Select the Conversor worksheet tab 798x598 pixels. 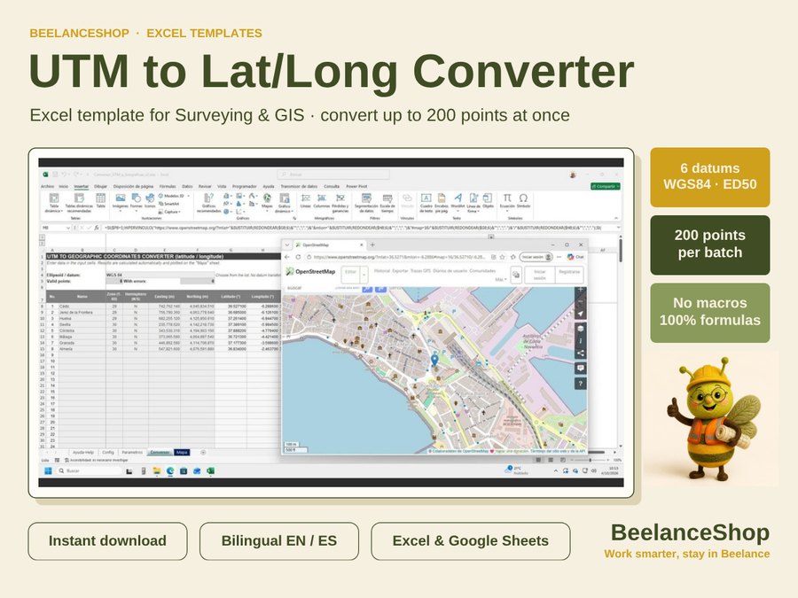tap(160, 452)
